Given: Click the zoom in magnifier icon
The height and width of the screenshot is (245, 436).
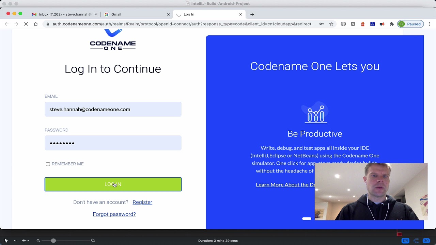Looking at the screenshot, I should pyautogui.click(x=93, y=241).
